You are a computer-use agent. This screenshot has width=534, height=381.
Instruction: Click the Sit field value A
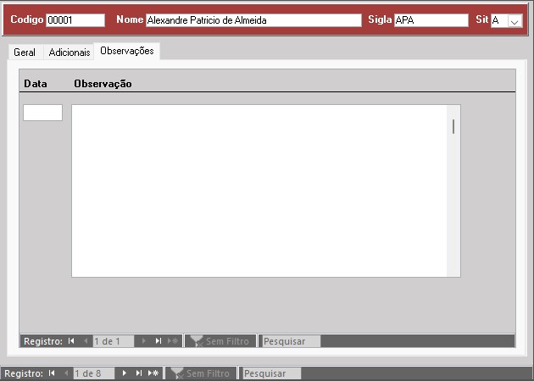pos(499,21)
